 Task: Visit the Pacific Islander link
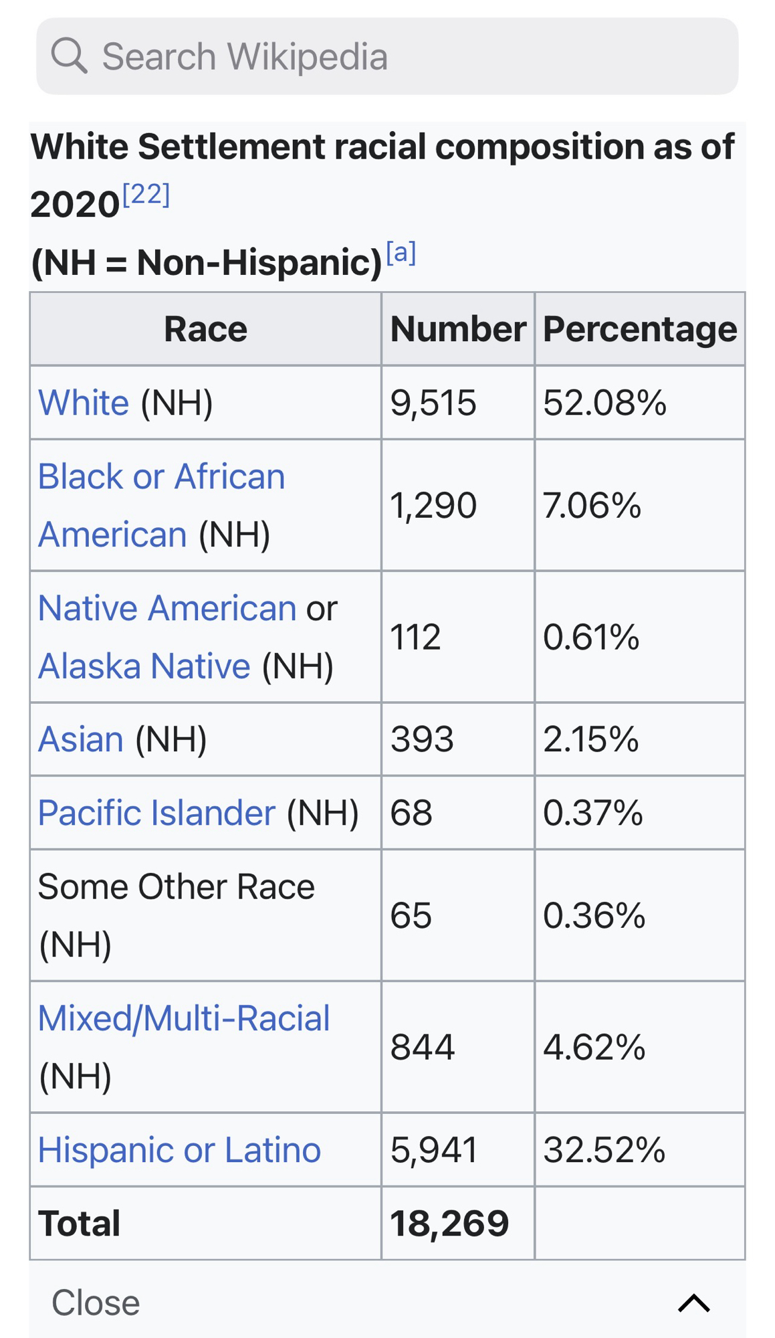tap(156, 813)
